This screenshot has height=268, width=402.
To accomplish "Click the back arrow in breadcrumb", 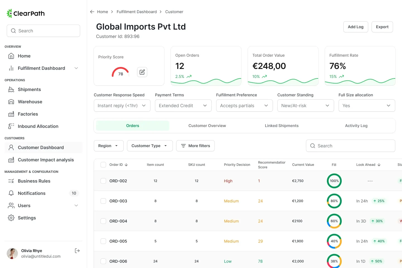I will pos(92,12).
